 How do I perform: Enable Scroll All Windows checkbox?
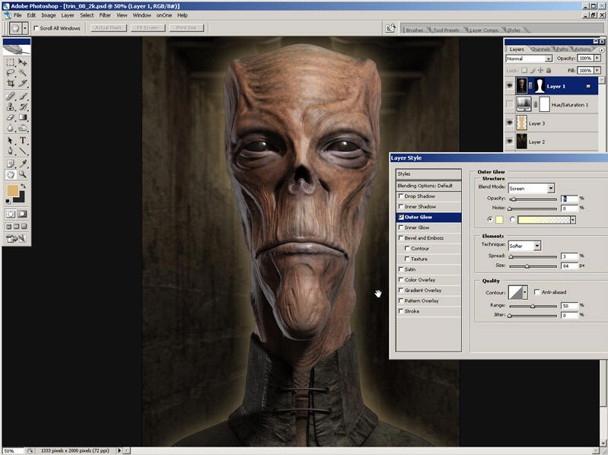pyautogui.click(x=36, y=28)
